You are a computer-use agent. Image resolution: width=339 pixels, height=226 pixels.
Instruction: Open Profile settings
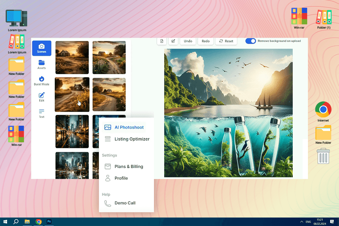(116, 178)
